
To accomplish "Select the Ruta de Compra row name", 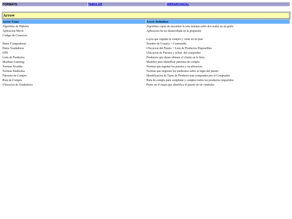I will [12, 80].
